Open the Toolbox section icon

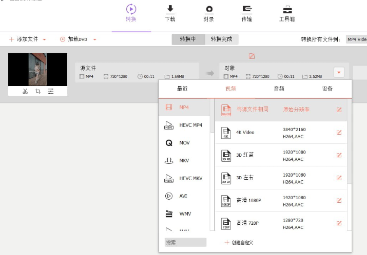coord(287,9)
